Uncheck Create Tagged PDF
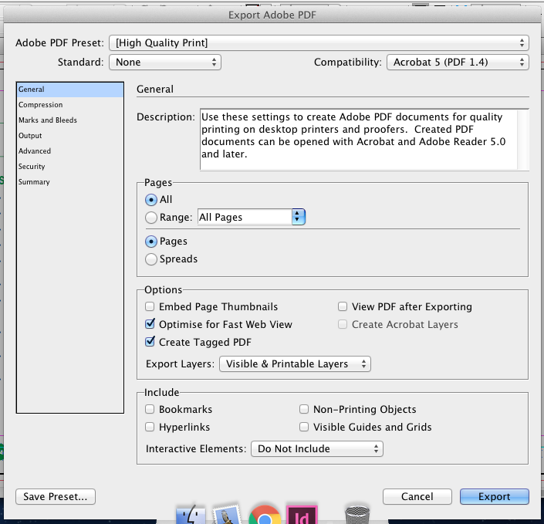This screenshot has height=524, width=544. [x=150, y=342]
